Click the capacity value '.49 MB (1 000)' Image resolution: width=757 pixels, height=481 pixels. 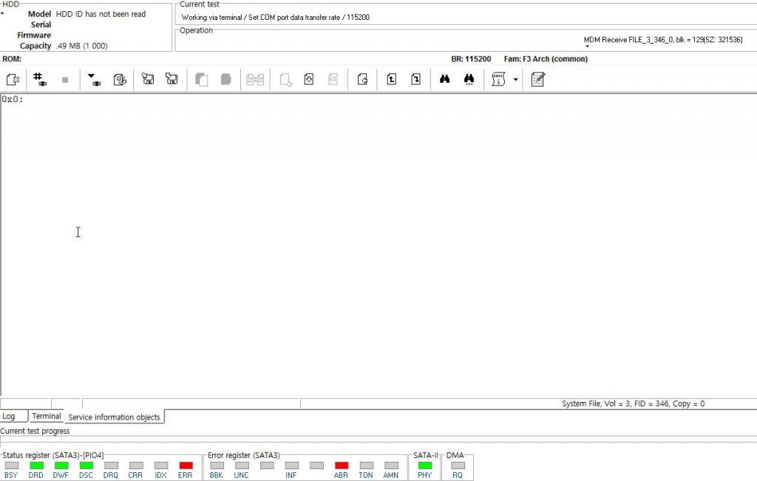click(81, 46)
